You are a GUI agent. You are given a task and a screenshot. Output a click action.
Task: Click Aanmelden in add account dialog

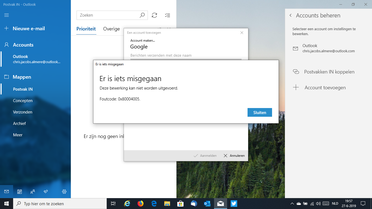pos(205,156)
